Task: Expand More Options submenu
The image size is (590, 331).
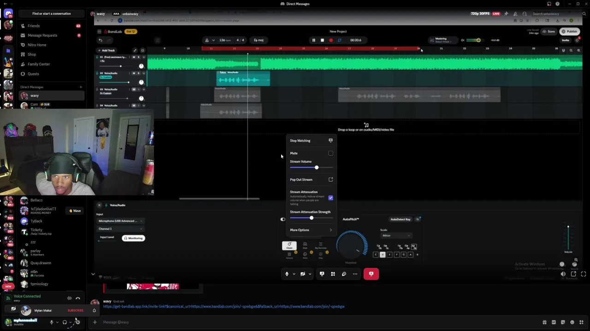Action: pos(310,230)
